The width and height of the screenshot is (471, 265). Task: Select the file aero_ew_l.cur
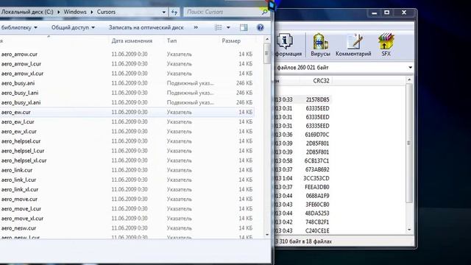click(18, 122)
